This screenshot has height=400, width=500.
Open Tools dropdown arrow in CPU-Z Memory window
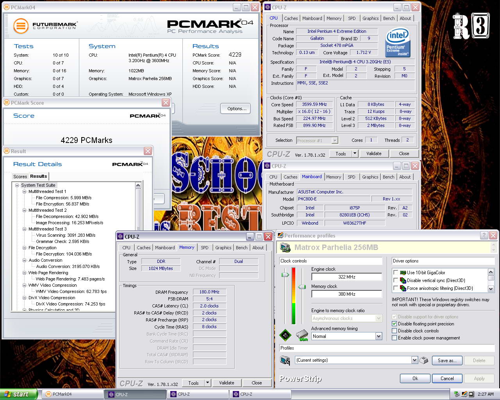pyautogui.click(x=208, y=383)
